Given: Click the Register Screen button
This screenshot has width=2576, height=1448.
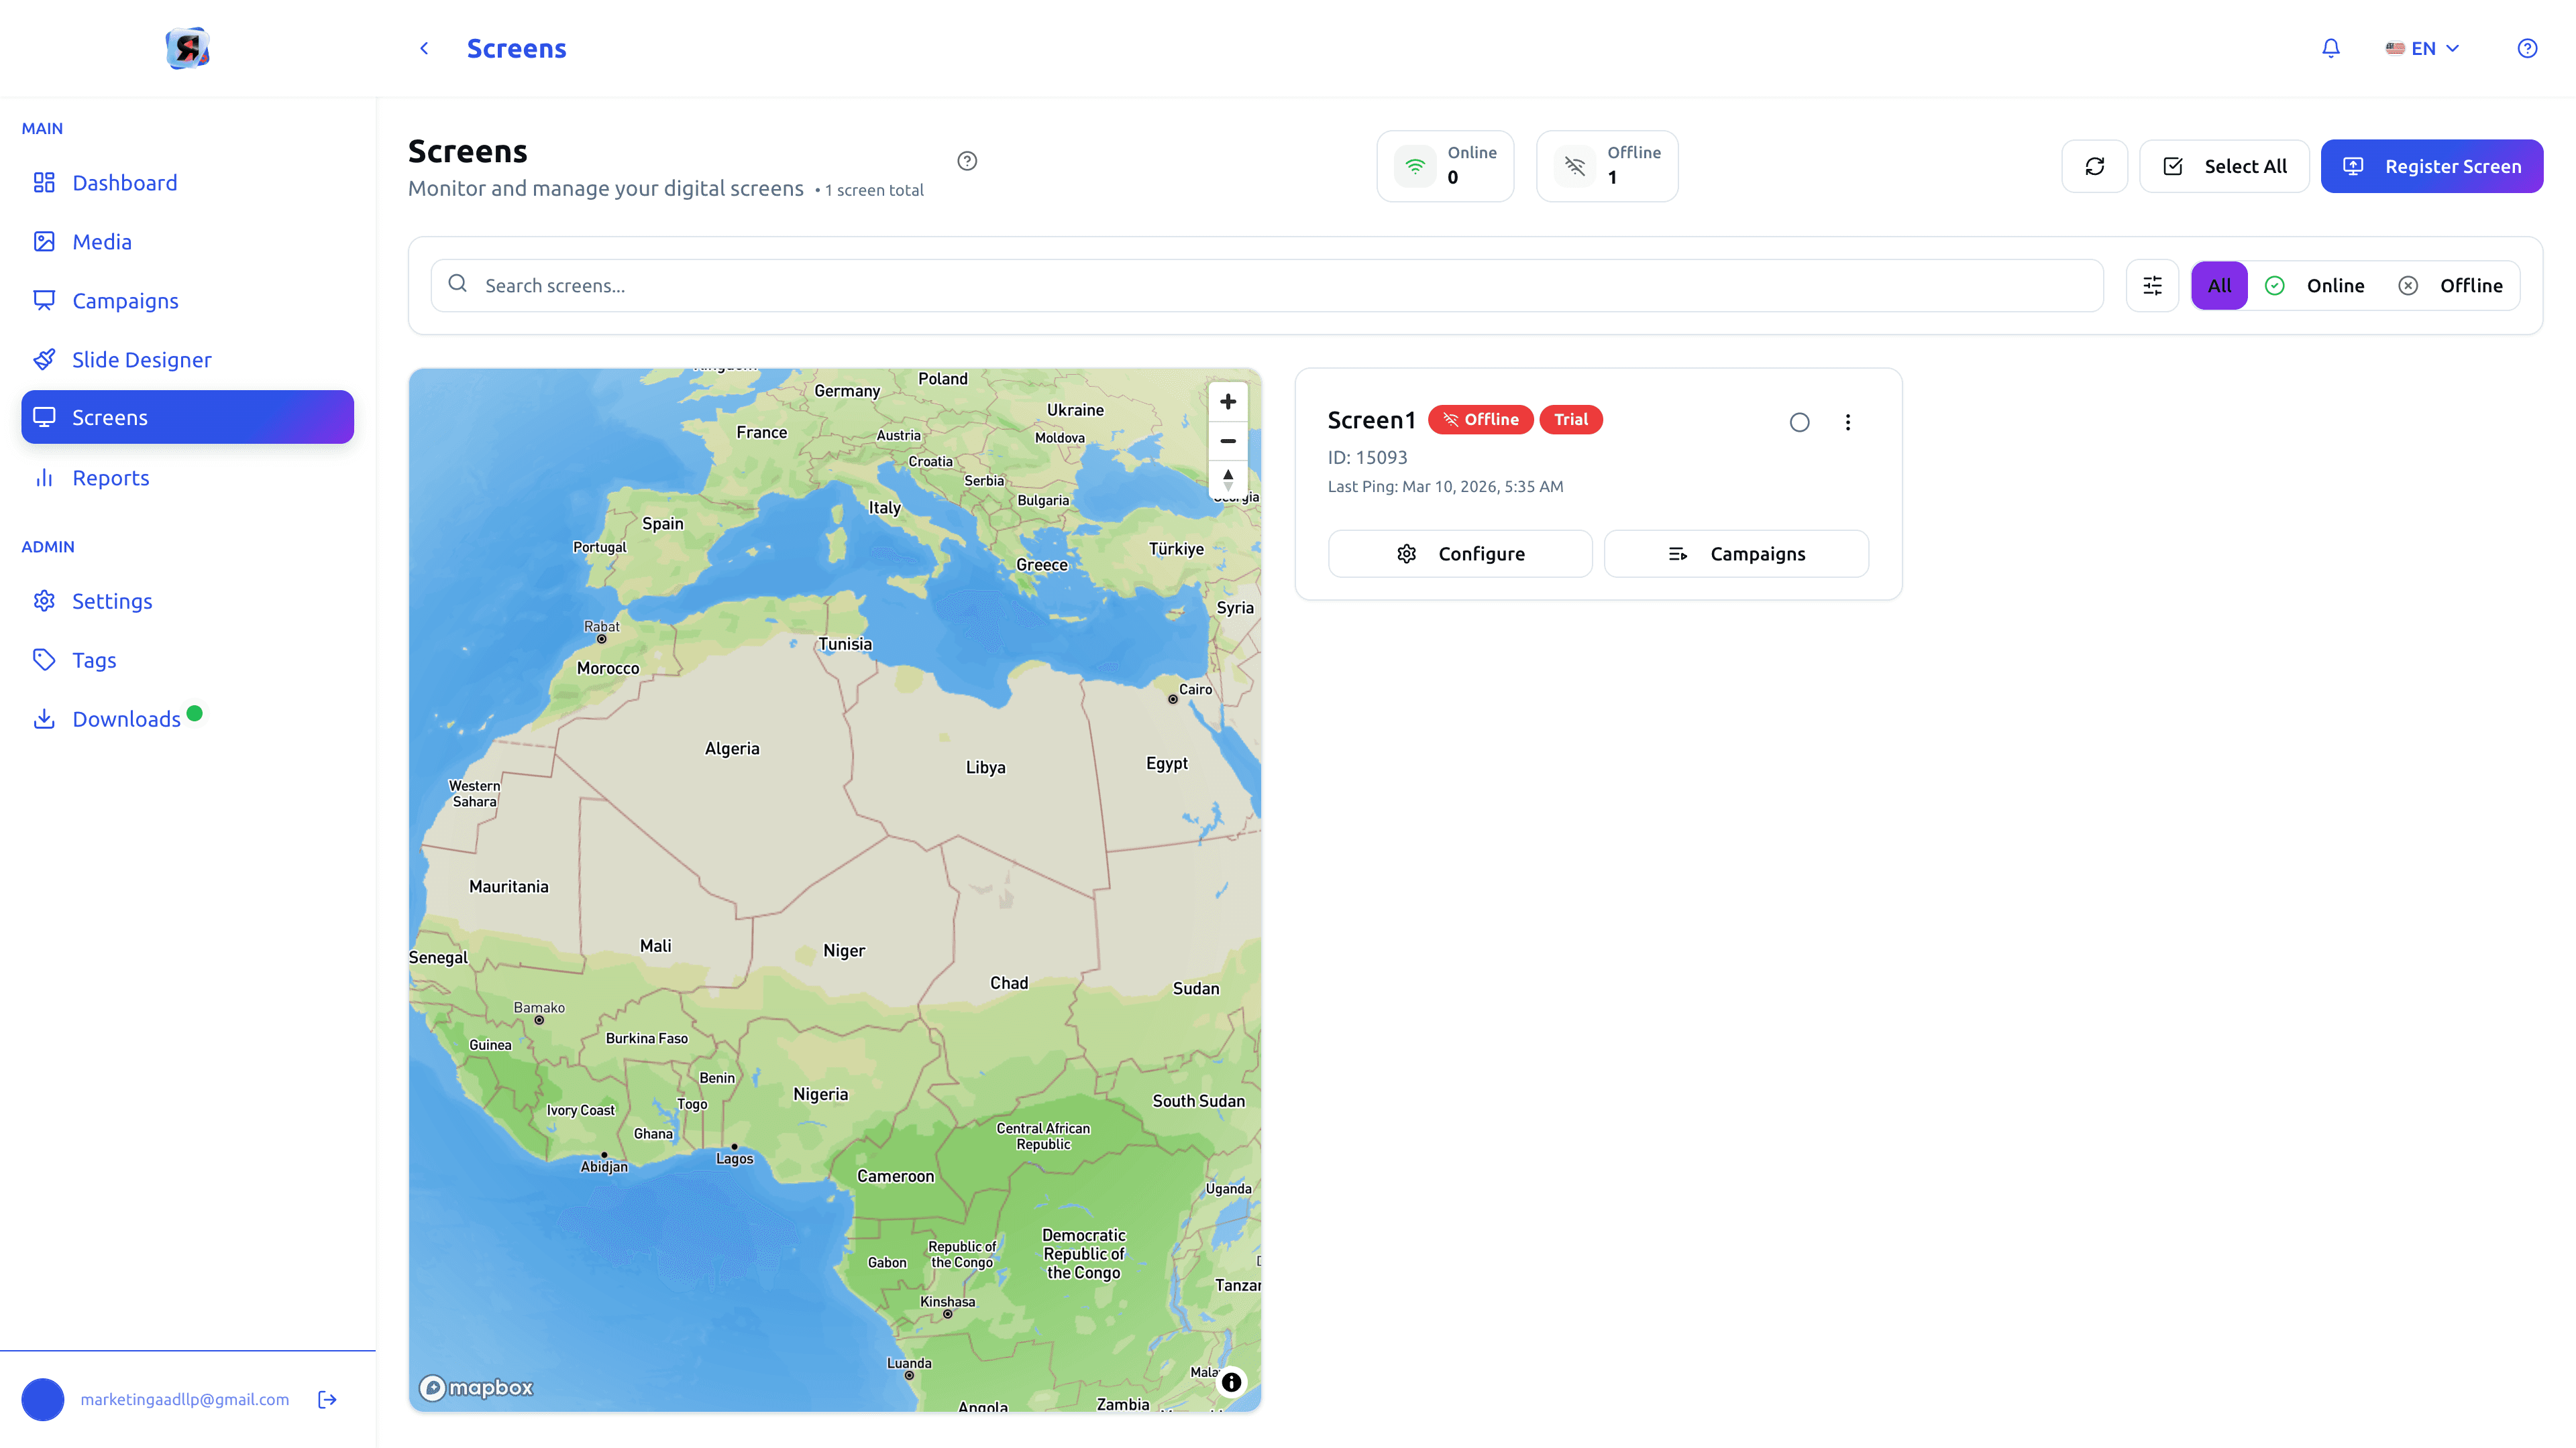Looking at the screenshot, I should pos(2431,166).
